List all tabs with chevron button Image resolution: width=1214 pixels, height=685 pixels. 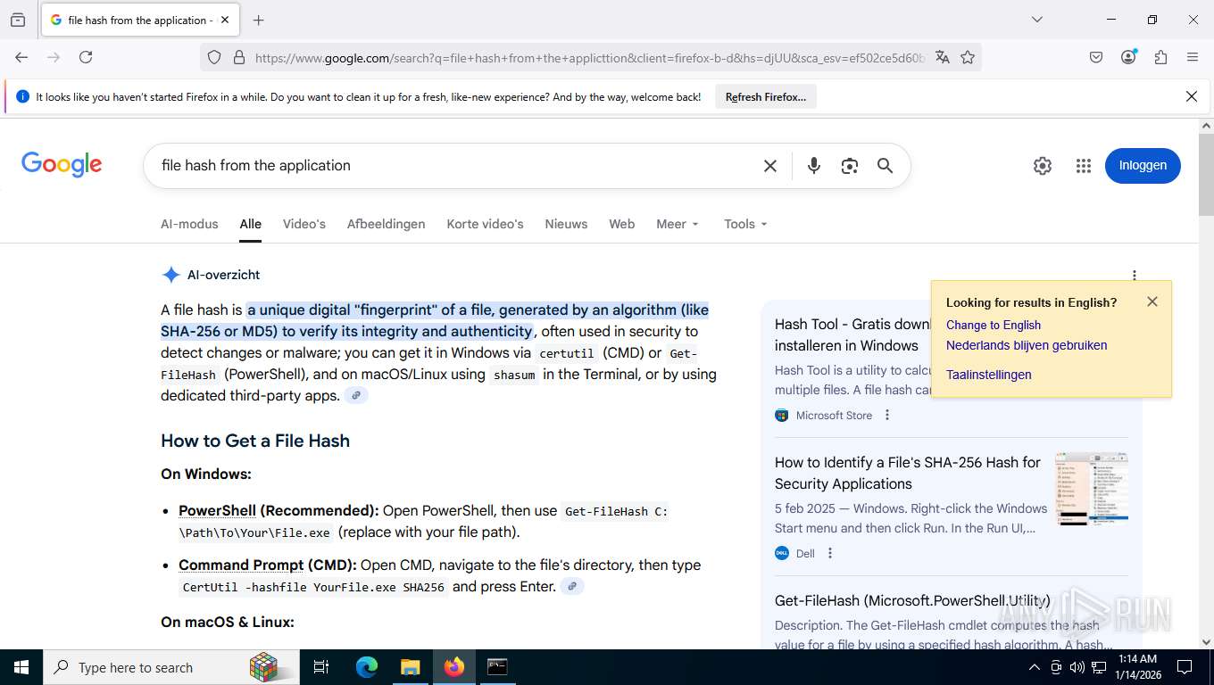pyautogui.click(x=1036, y=20)
